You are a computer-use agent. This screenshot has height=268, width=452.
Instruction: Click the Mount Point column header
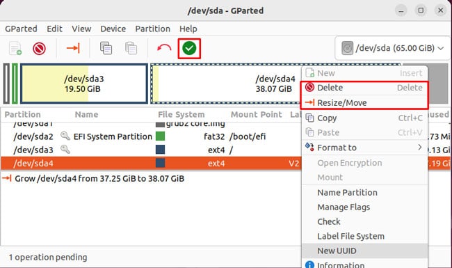pos(257,115)
